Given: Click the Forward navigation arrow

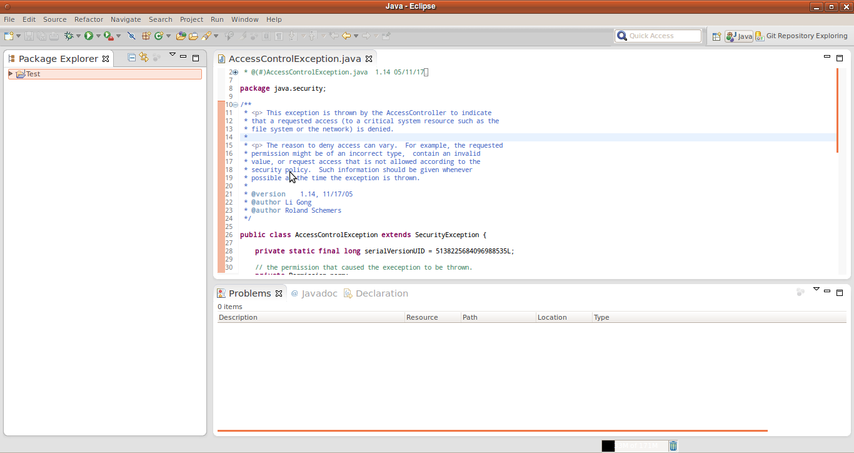Looking at the screenshot, I should click(x=366, y=36).
